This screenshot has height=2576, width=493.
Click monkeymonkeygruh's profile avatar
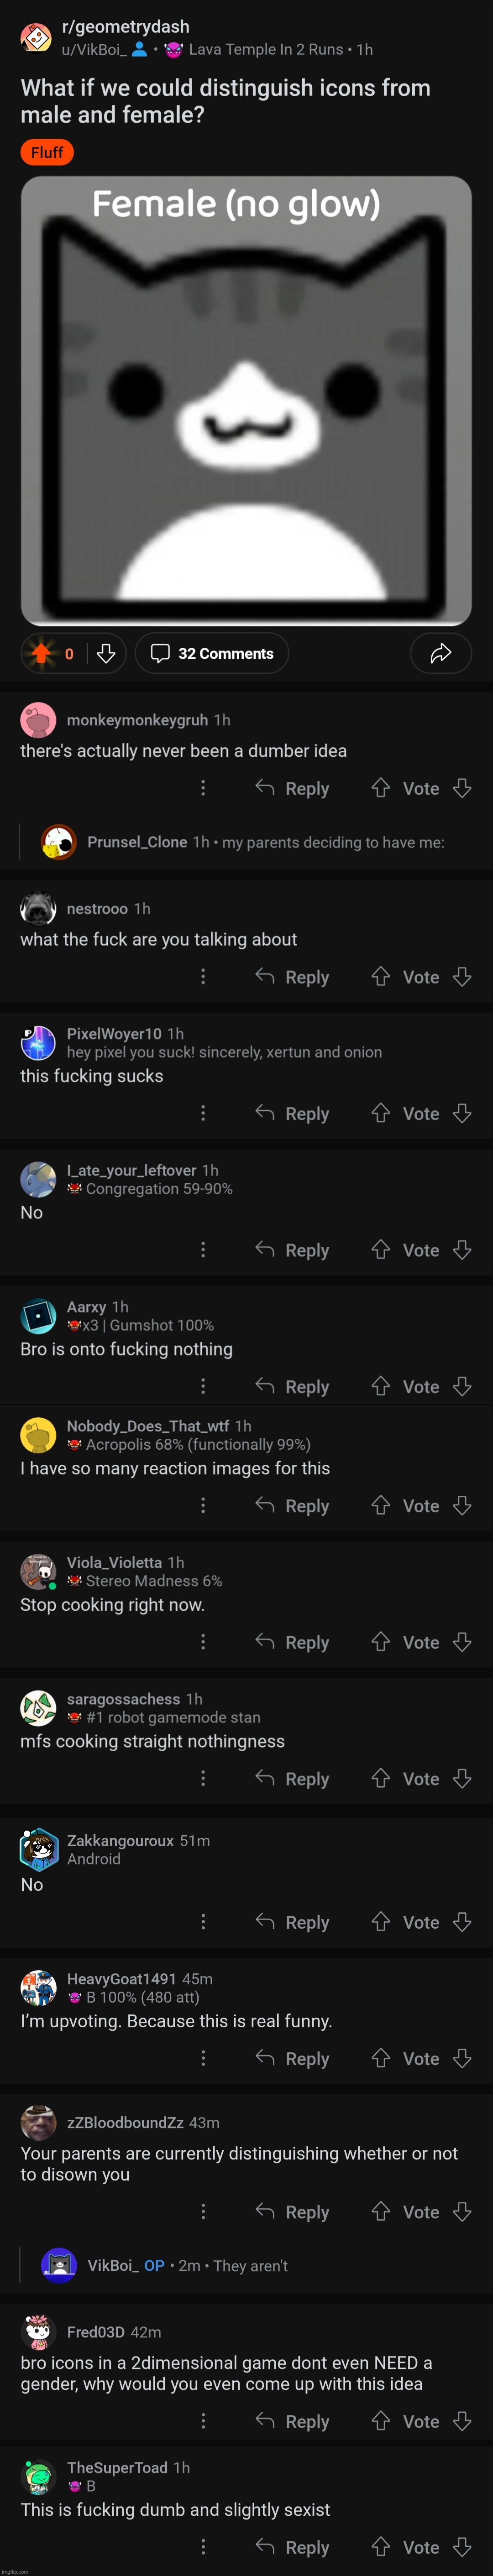(38, 719)
